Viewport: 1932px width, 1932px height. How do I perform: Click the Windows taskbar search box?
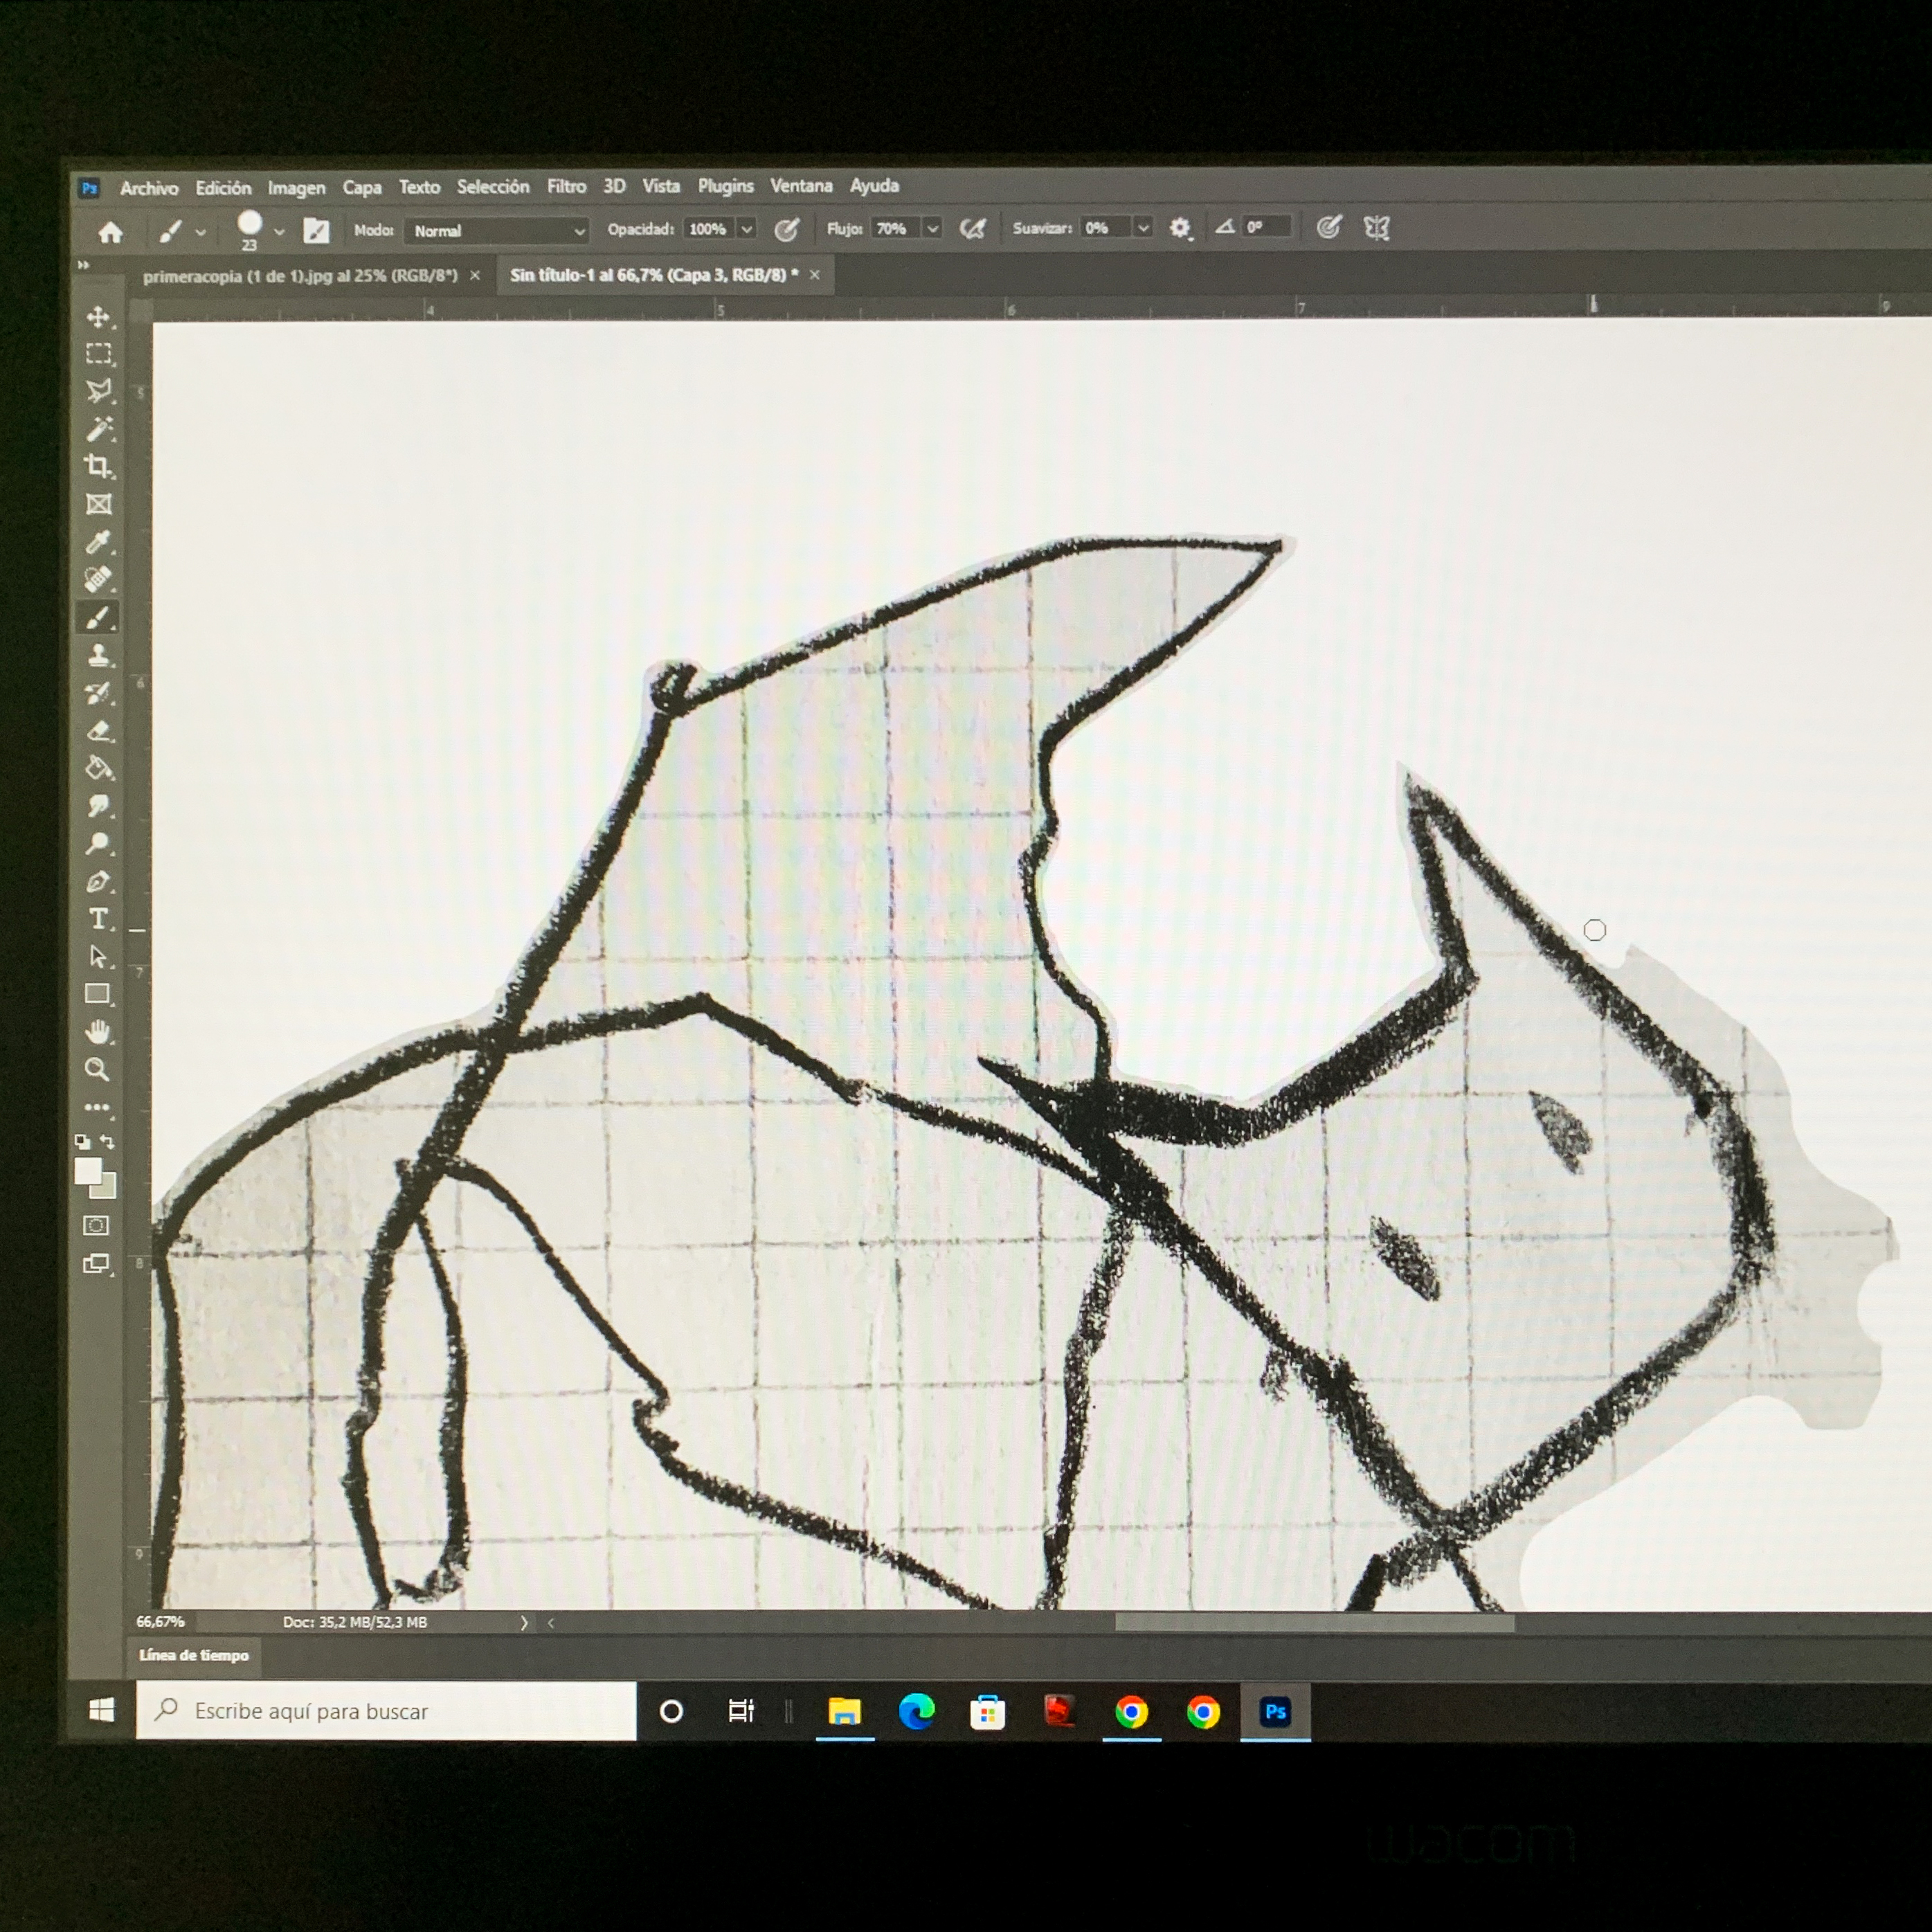[385, 1711]
